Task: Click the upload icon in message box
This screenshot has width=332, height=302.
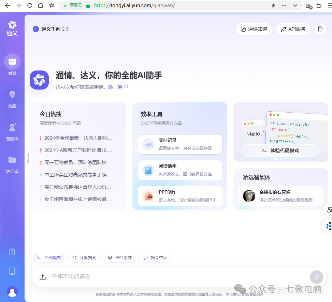Action: click(42, 277)
